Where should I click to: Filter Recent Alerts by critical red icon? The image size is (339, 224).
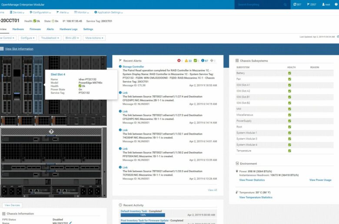[179, 60]
